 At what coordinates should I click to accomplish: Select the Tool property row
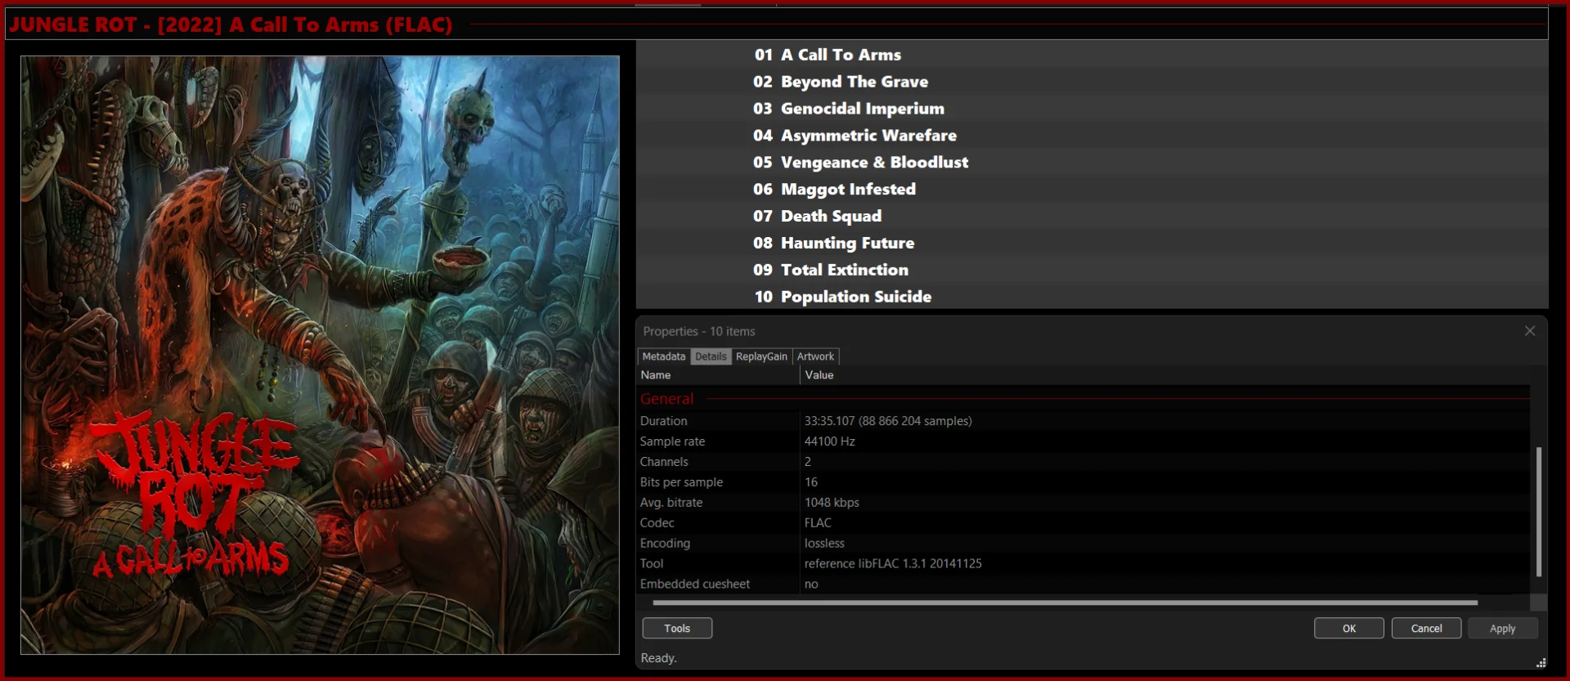[x=1083, y=563]
